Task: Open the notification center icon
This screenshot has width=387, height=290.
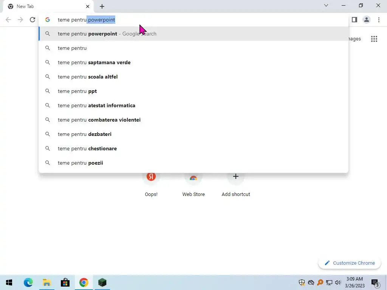Action: pyautogui.click(x=375, y=282)
